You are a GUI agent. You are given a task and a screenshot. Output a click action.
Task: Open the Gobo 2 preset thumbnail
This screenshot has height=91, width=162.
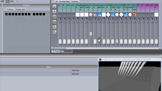click(x=121, y=15)
